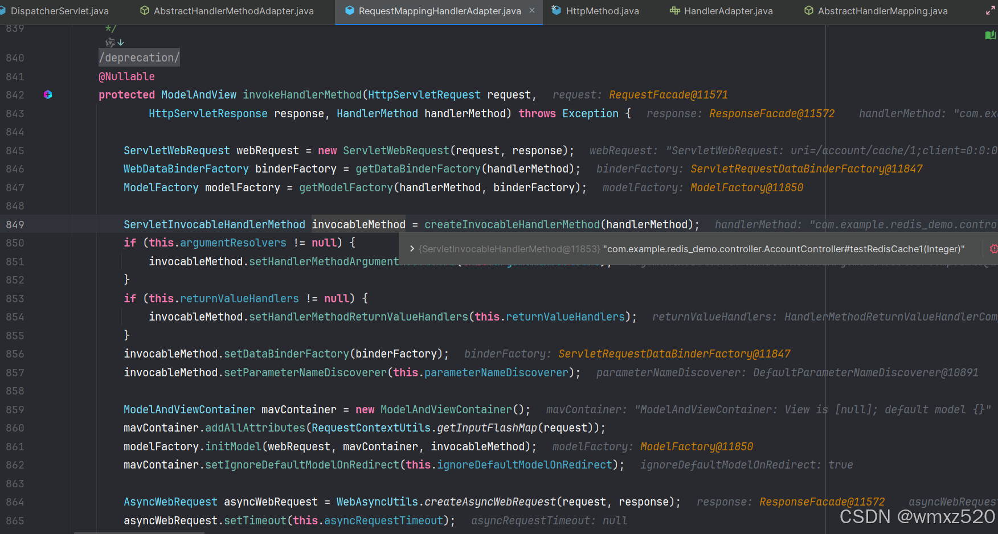
Task: Click the setHandlerMethodReturnValueHandlers call
Action: click(358, 317)
